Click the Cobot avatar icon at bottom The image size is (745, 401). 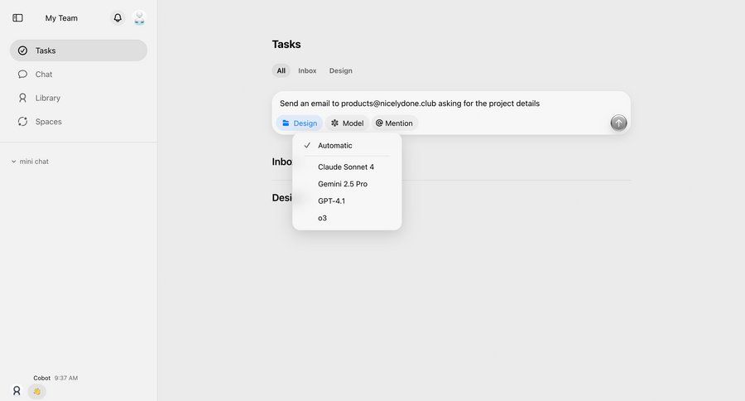point(17,391)
